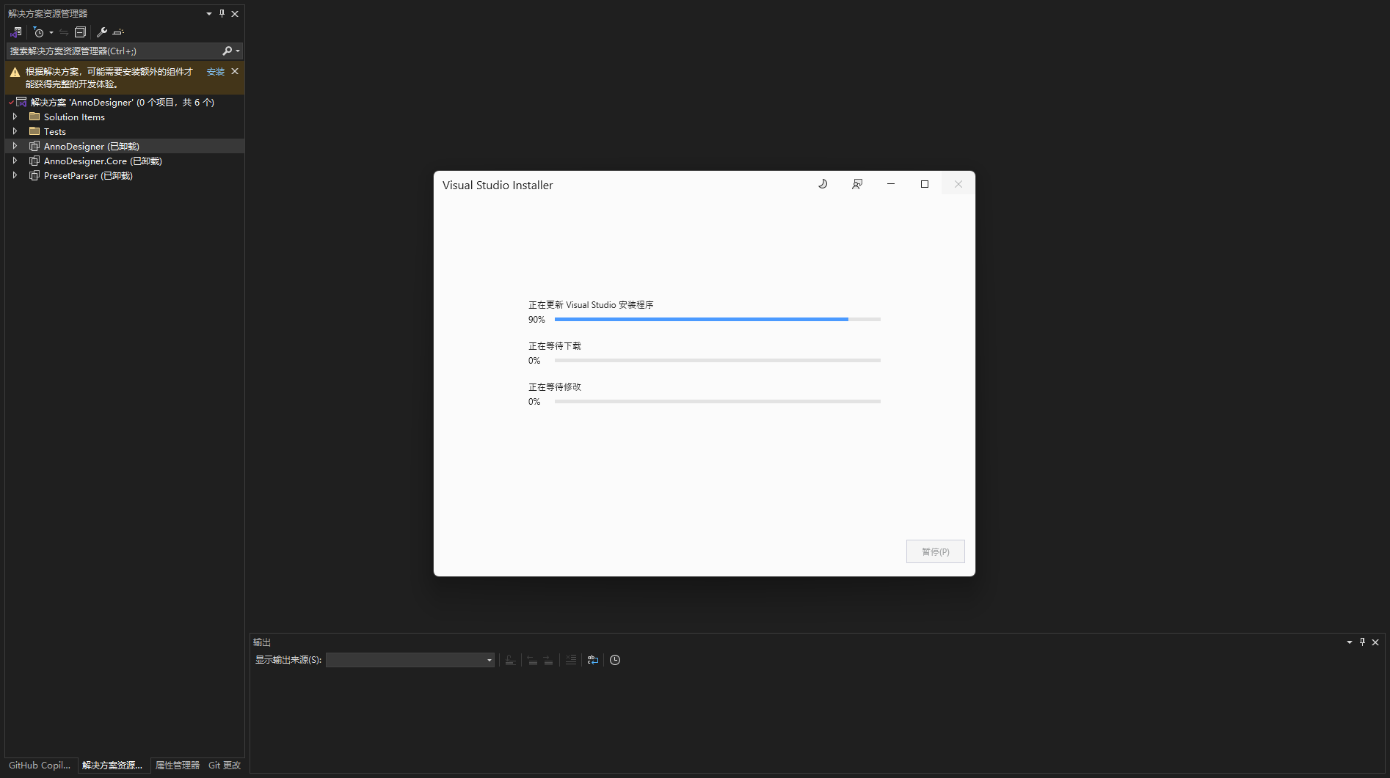Click the PresetParser project icon
The image size is (1390, 778).
coord(34,175)
